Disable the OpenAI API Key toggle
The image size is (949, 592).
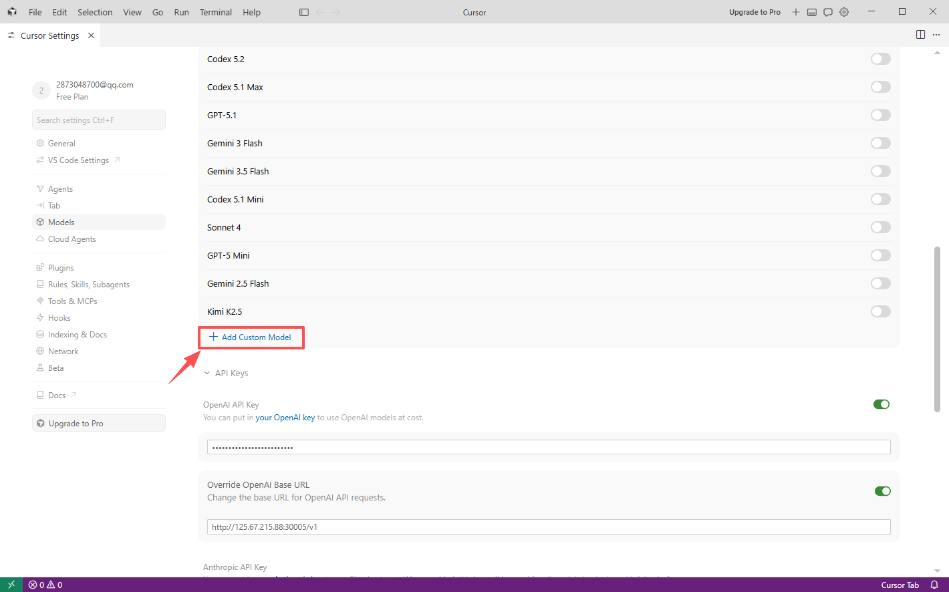click(882, 404)
